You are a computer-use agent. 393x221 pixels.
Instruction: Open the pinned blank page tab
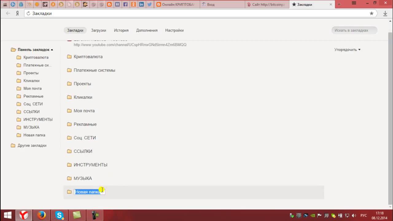(x=69, y=4)
